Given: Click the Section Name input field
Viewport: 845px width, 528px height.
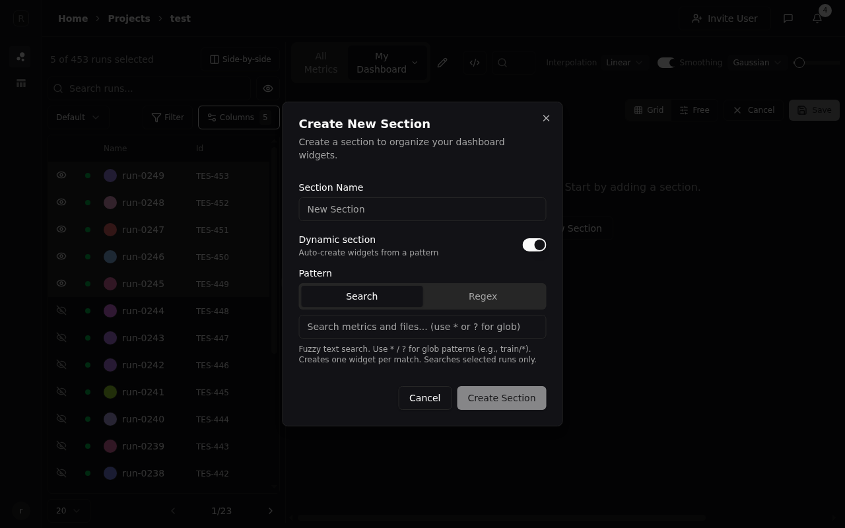Looking at the screenshot, I should pyautogui.click(x=422, y=209).
